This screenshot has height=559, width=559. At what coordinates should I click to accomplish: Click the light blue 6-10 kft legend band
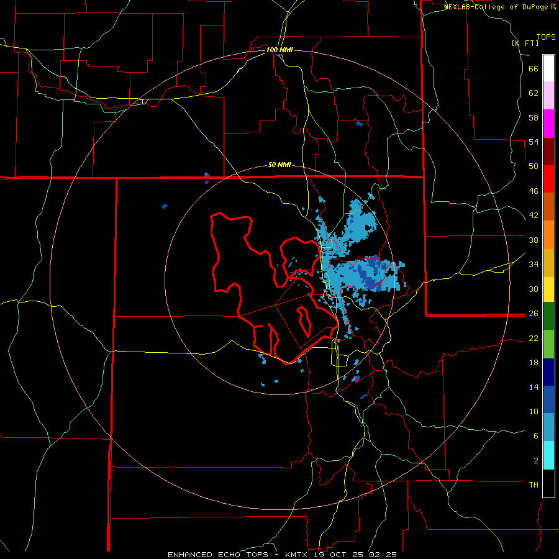coord(548,427)
